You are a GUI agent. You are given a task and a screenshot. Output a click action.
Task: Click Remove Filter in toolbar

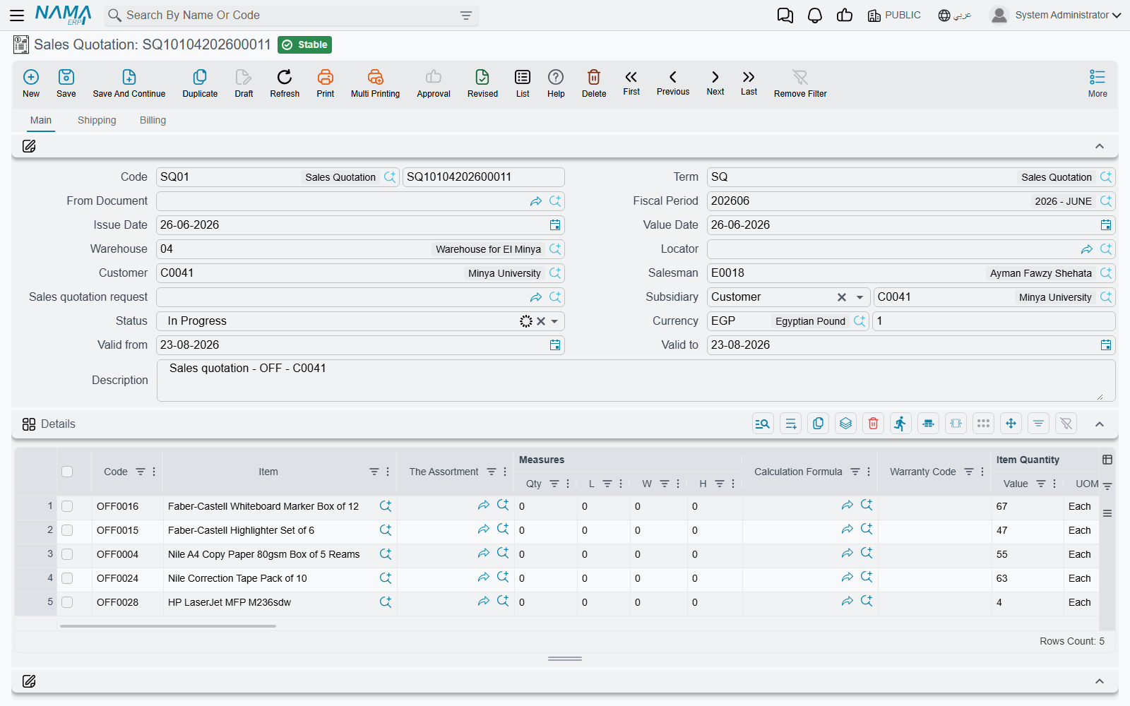pos(800,83)
